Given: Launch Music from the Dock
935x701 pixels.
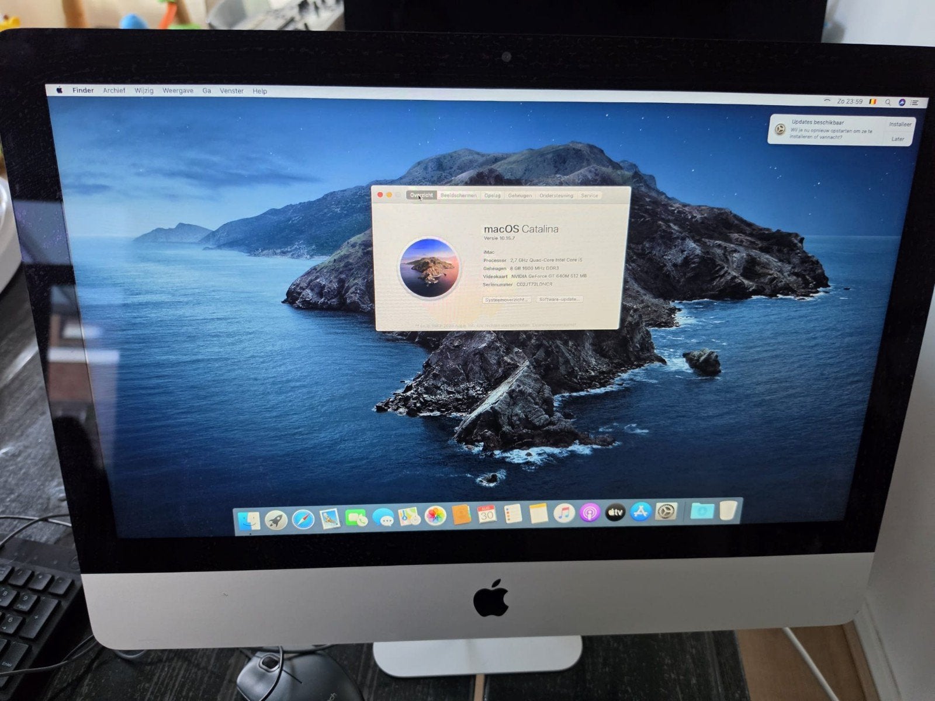Looking at the screenshot, I should [564, 513].
